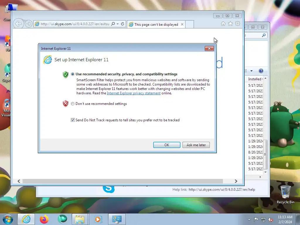Click the IE horizontal scrollbar thumb
The width and height of the screenshot is (300, 225).
pyautogui.click(x=123, y=181)
